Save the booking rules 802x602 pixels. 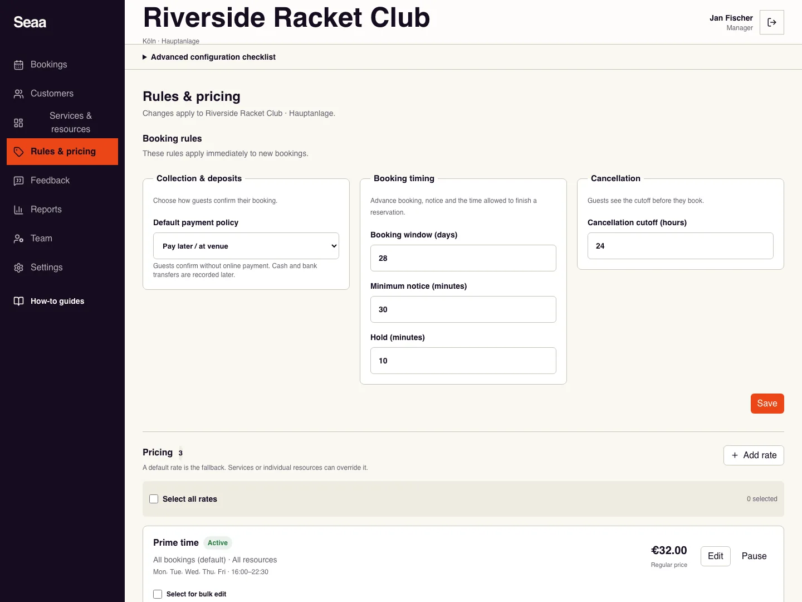pos(767,404)
